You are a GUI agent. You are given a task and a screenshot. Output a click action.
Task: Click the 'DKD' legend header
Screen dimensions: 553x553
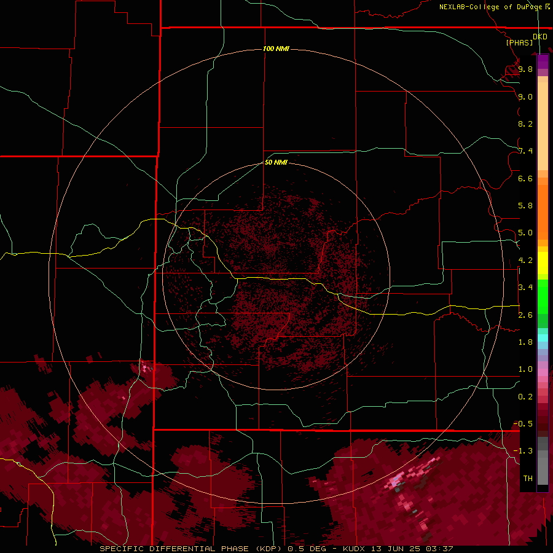tap(540, 37)
